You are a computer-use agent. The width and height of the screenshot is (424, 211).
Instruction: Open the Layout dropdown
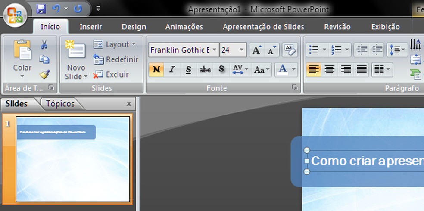click(114, 45)
